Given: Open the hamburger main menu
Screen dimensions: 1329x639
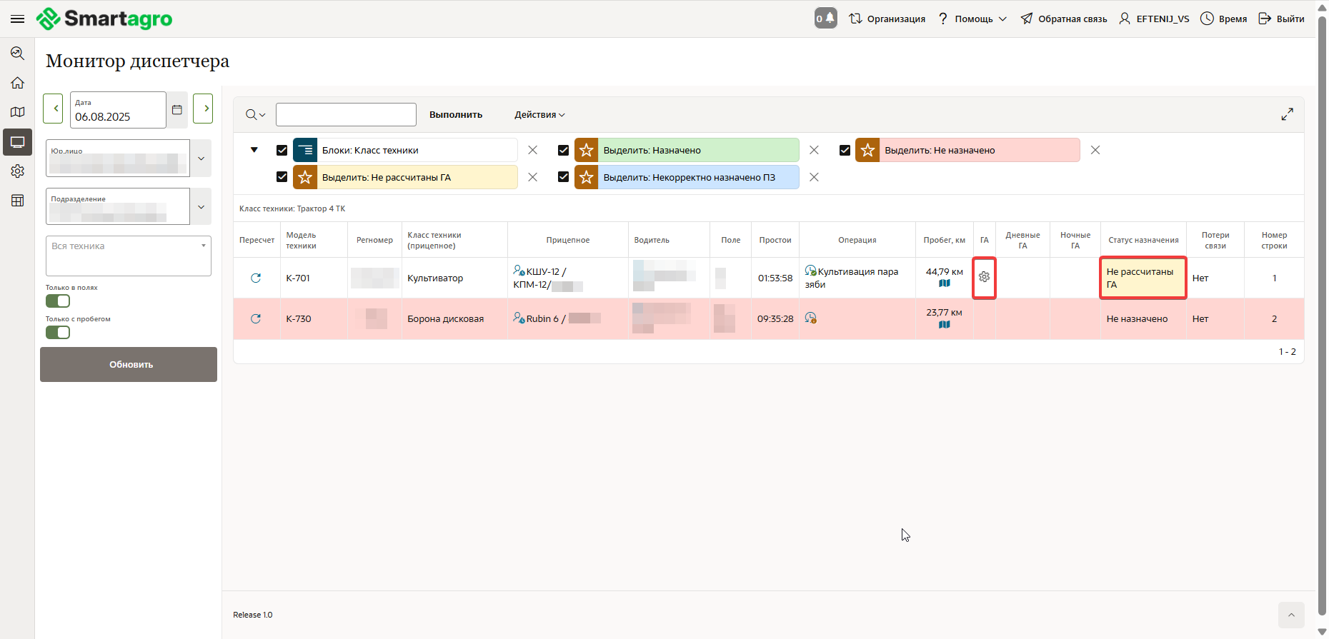Looking at the screenshot, I should [x=18, y=19].
